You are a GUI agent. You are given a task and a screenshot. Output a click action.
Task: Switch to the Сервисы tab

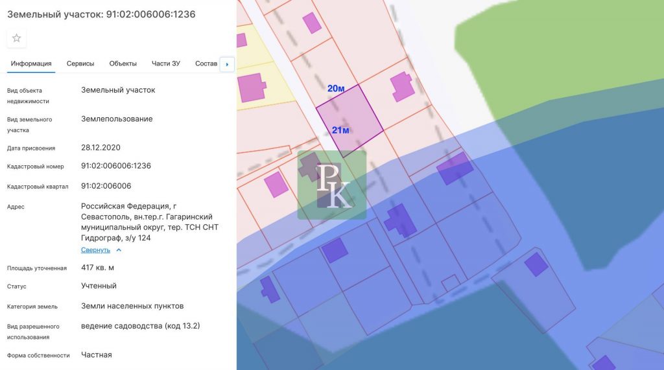point(80,64)
